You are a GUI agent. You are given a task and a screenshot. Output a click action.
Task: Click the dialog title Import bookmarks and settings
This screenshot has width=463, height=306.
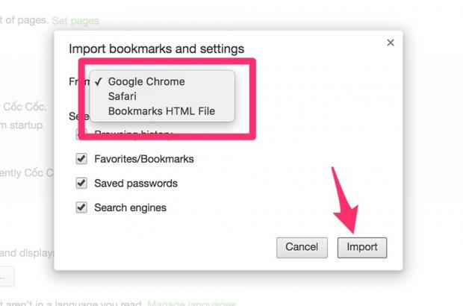pos(156,49)
